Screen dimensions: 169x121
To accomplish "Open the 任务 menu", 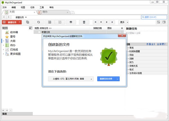I will [x=32, y=7].
